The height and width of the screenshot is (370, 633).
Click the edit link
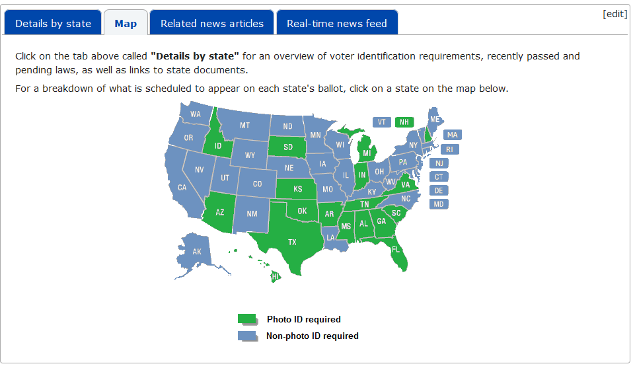tap(614, 14)
